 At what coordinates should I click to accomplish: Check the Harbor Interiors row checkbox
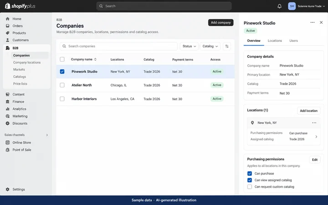click(62, 99)
